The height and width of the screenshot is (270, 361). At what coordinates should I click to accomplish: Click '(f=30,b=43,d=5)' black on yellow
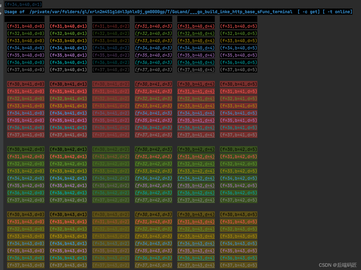pos(239,215)
